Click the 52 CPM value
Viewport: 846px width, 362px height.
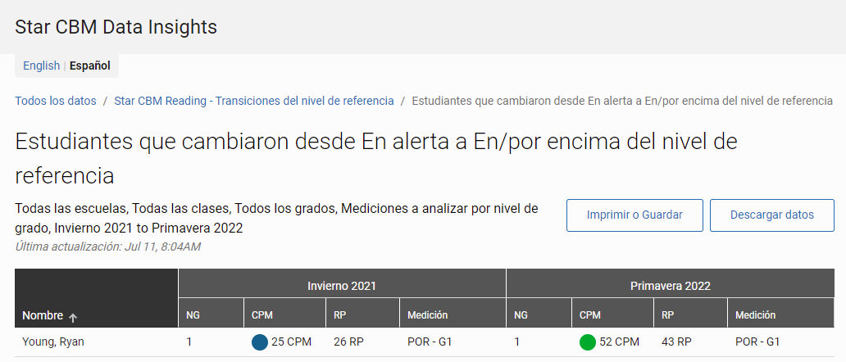pos(620,342)
